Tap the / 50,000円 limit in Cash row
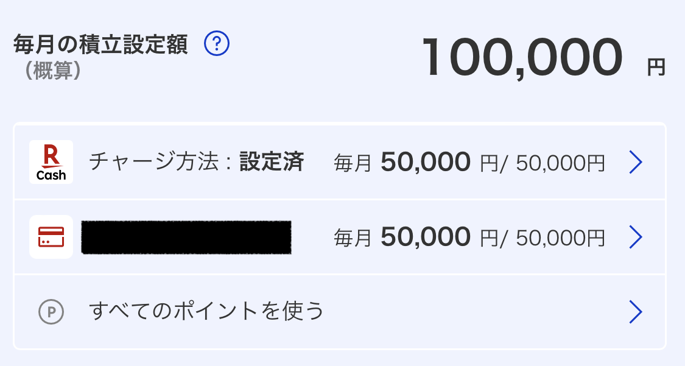Screen dimensions: 685x366 pos(553,163)
